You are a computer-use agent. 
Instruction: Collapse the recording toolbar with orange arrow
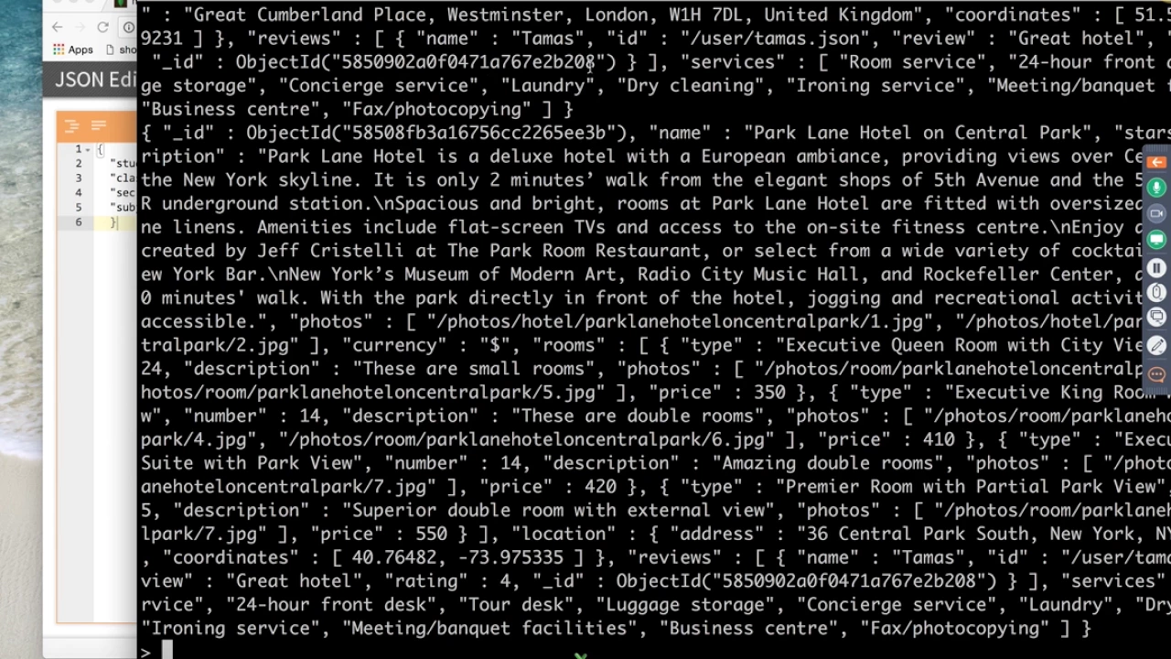click(x=1156, y=162)
